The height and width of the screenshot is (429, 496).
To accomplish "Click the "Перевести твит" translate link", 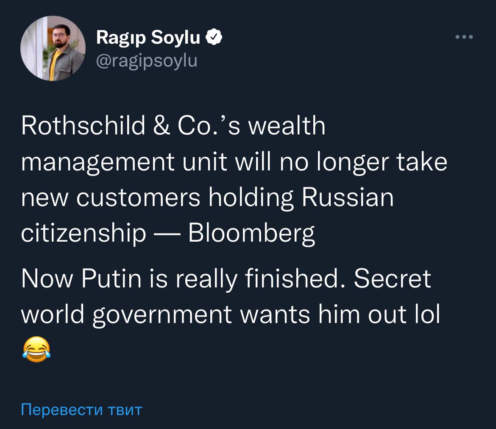I will click(x=81, y=410).
